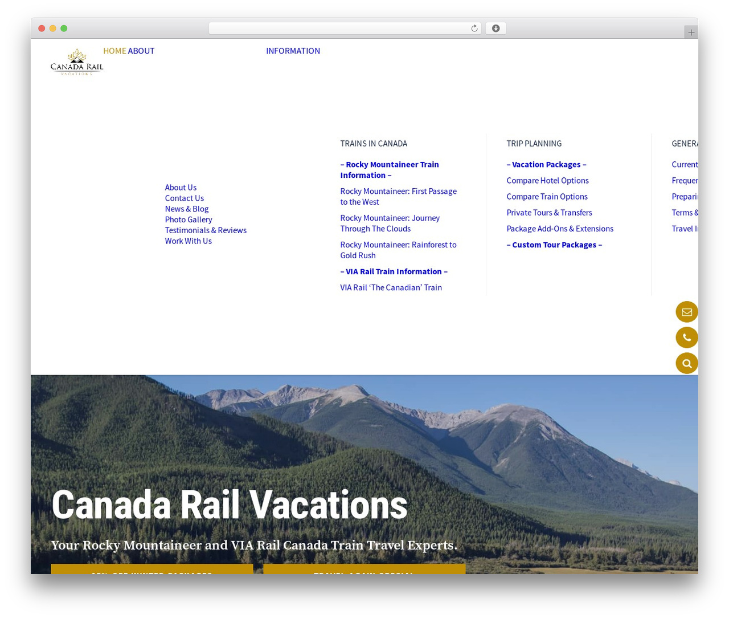Open the Vacation Packages link
729x618 pixels.
coord(546,165)
